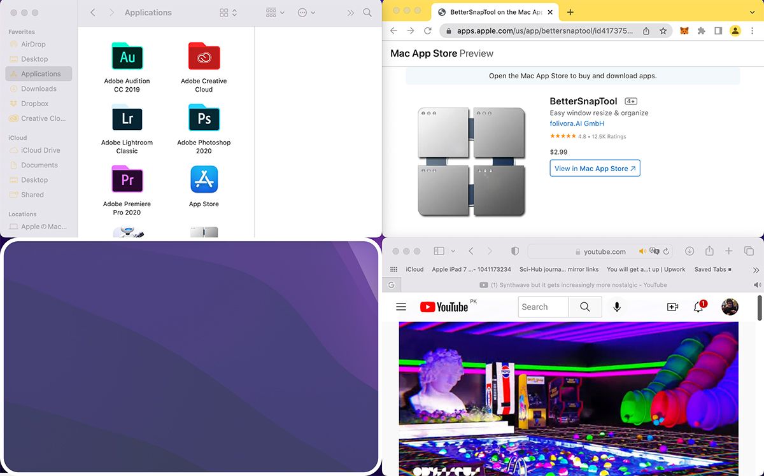Click the YouTube search field
Viewport: 764px width, 476px height.
[543, 307]
